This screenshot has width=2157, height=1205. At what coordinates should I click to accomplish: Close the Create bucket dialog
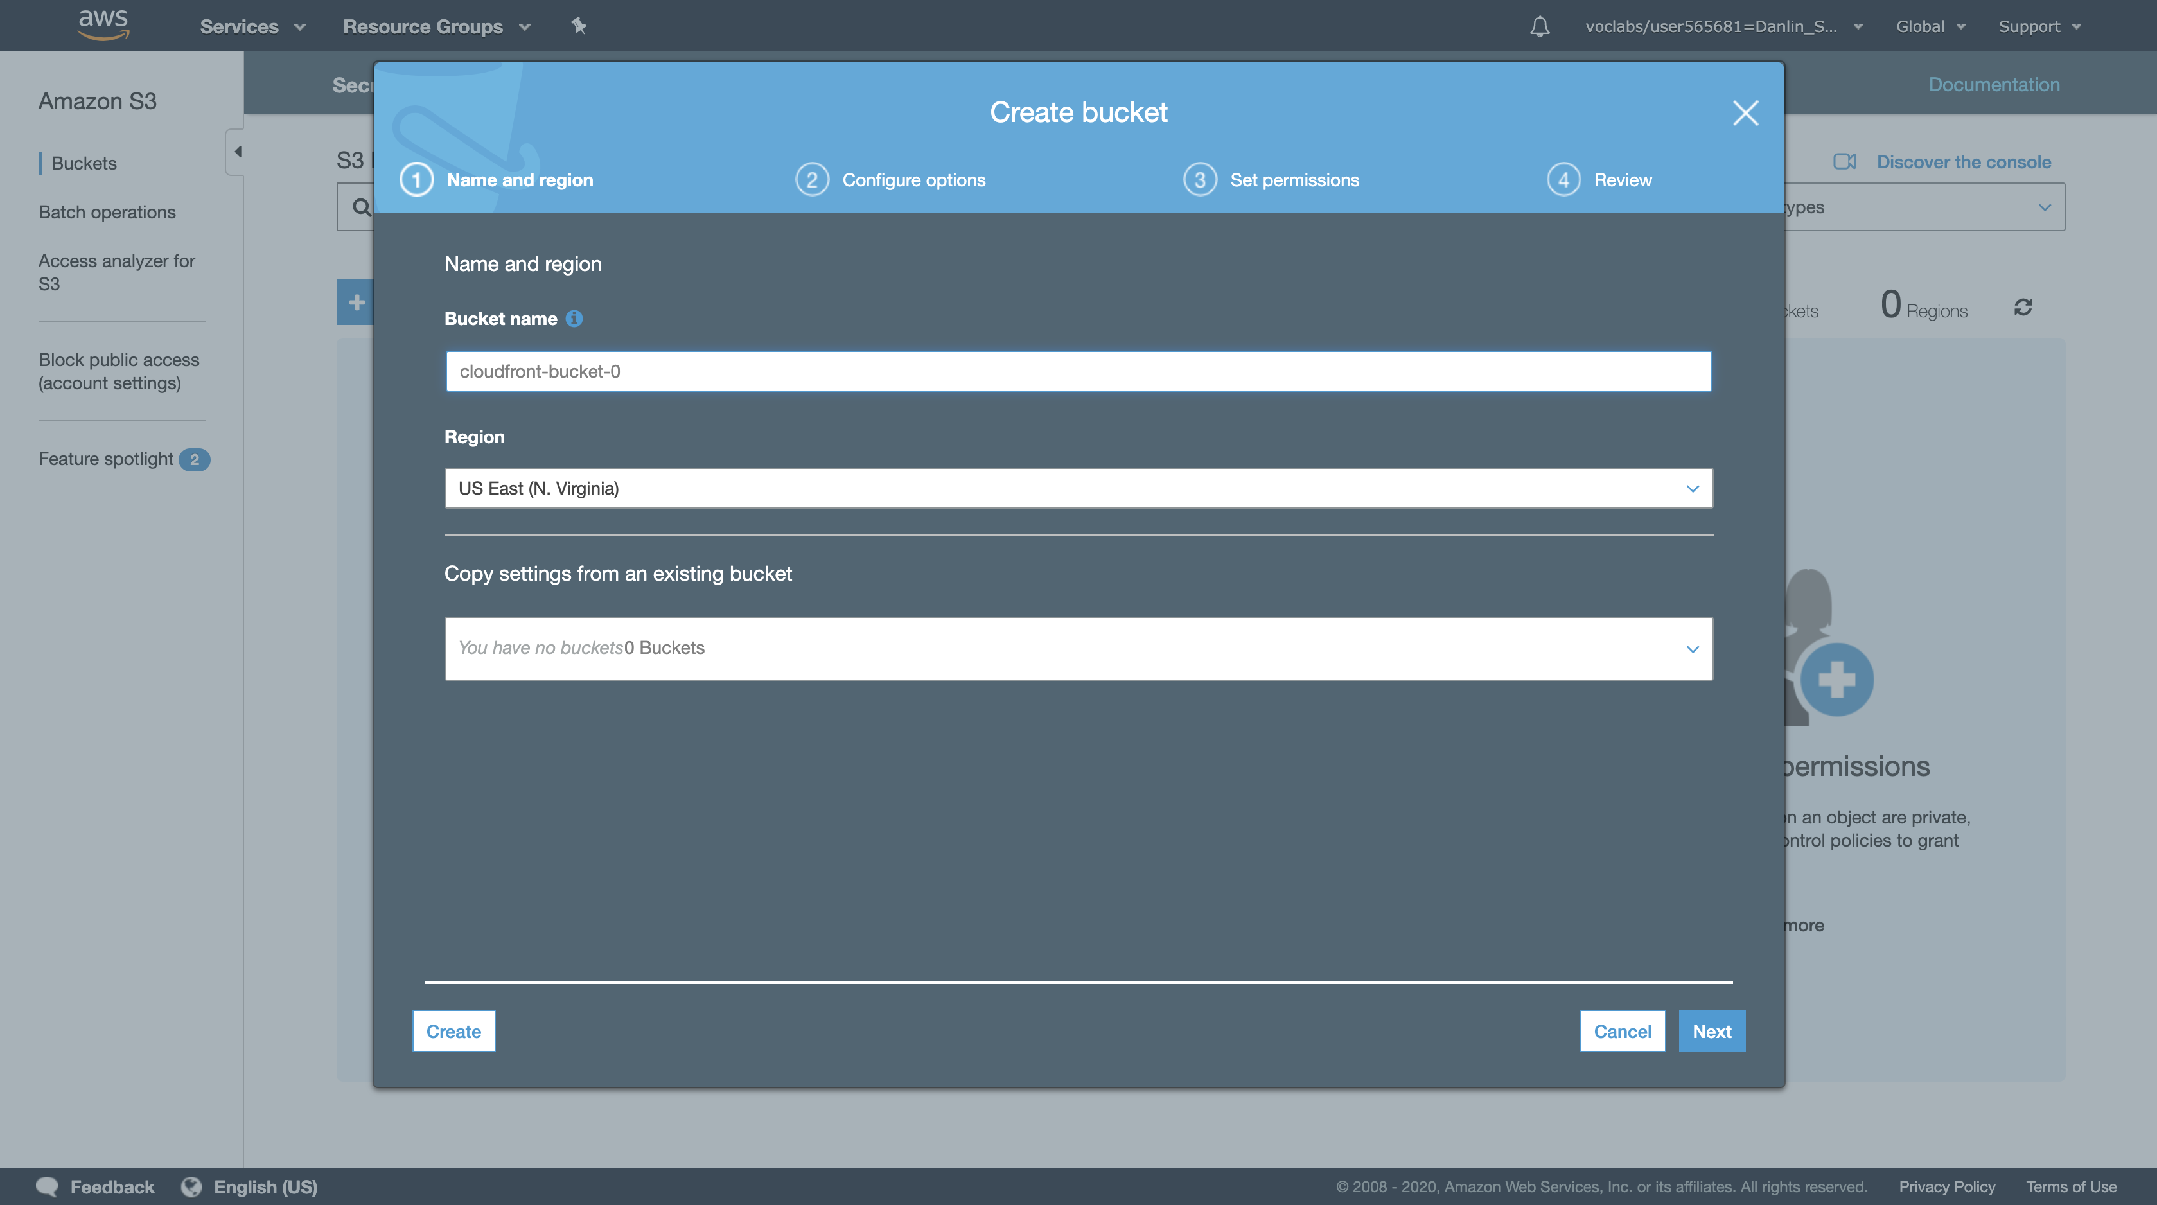(1745, 113)
